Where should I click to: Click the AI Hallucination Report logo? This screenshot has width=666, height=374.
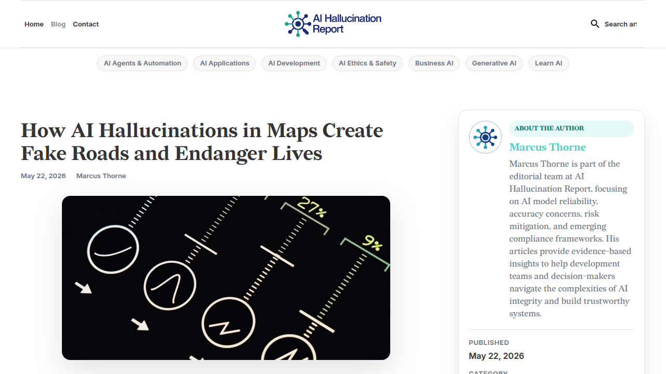point(333,24)
